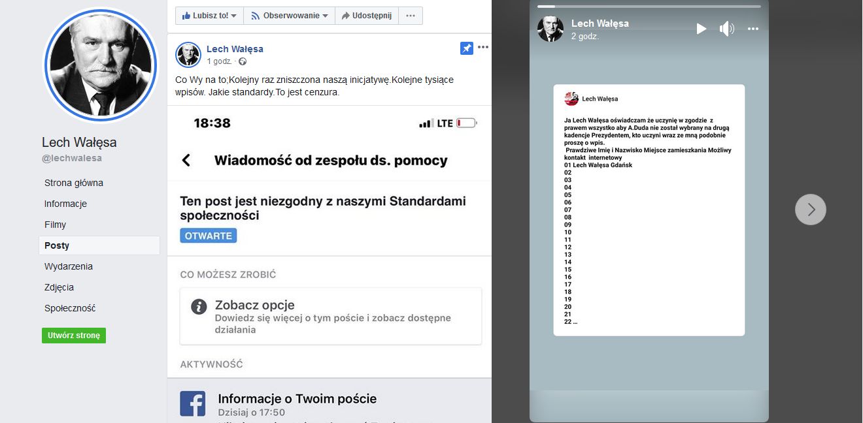
Task: Click the story author's avatar
Action: 550,29
